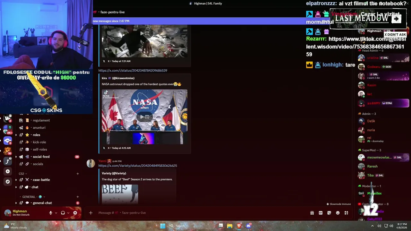The width and height of the screenshot is (411, 231).
Task: Open the case-battle channel
Action: (x=41, y=180)
